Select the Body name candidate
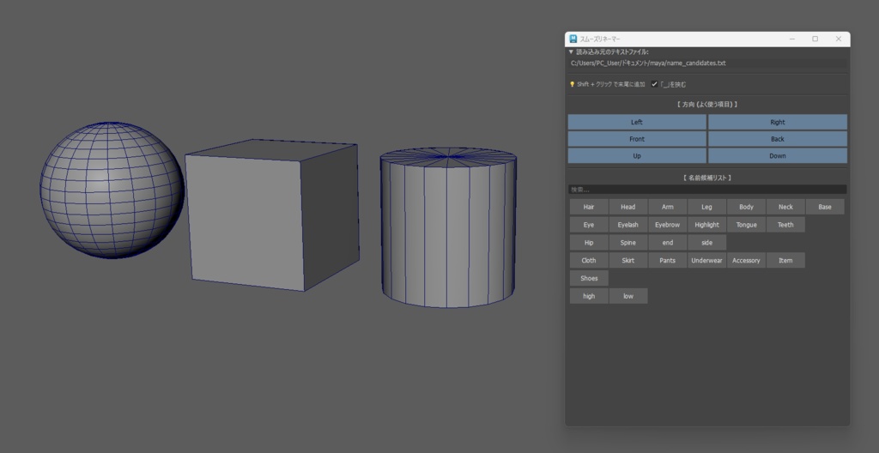Viewport: 879px width, 453px height. click(746, 207)
